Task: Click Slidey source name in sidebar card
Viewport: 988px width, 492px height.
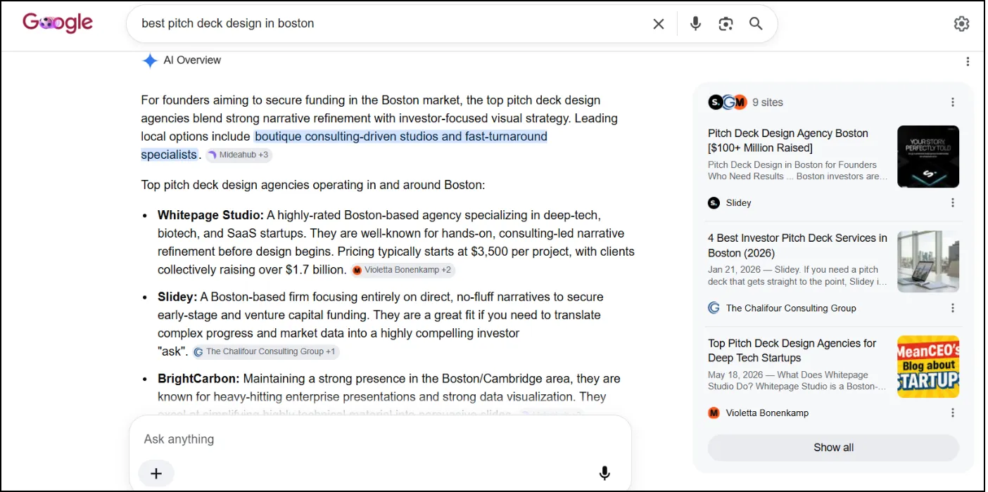Action: pos(739,203)
